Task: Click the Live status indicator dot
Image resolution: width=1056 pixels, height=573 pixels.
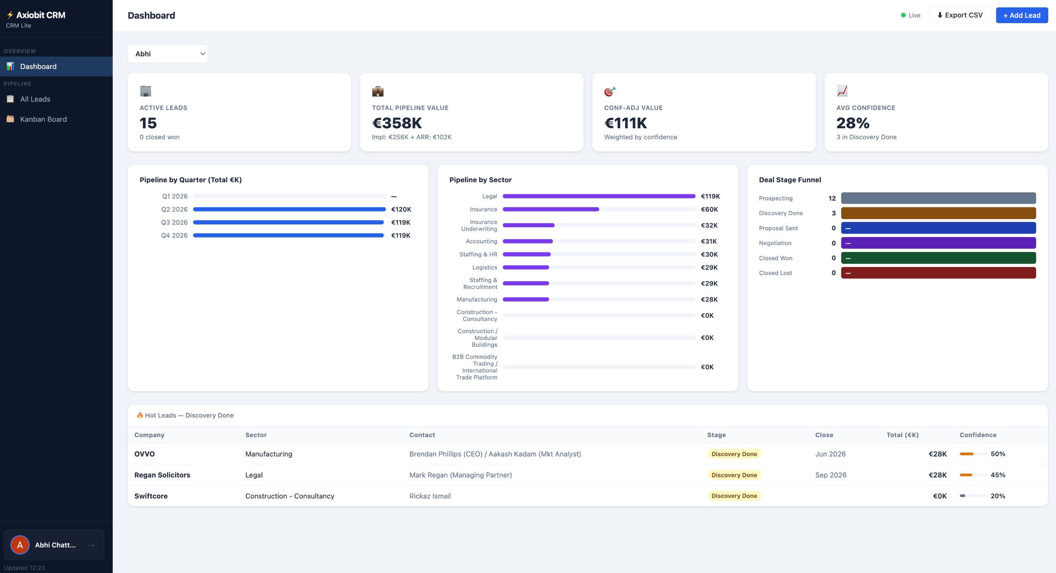Action: tap(903, 15)
